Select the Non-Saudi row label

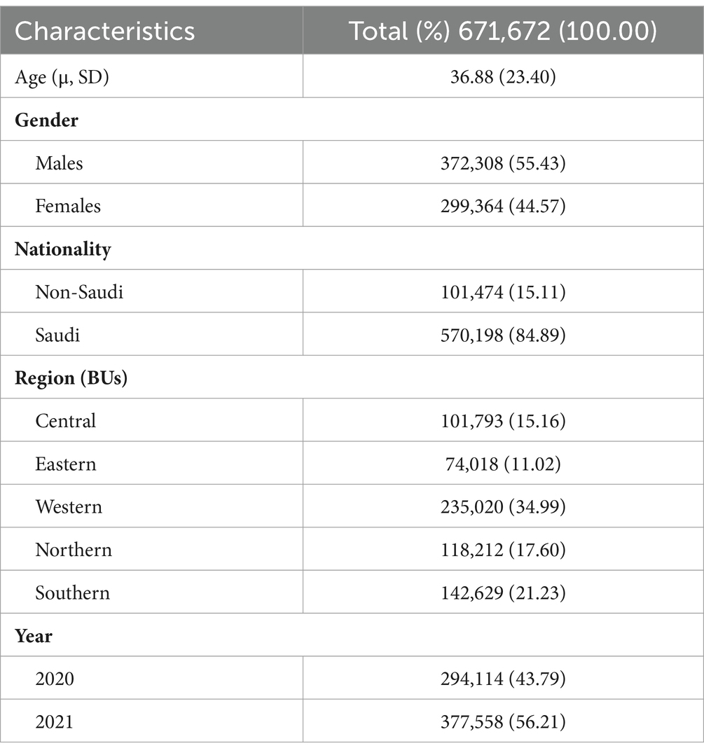click(79, 292)
